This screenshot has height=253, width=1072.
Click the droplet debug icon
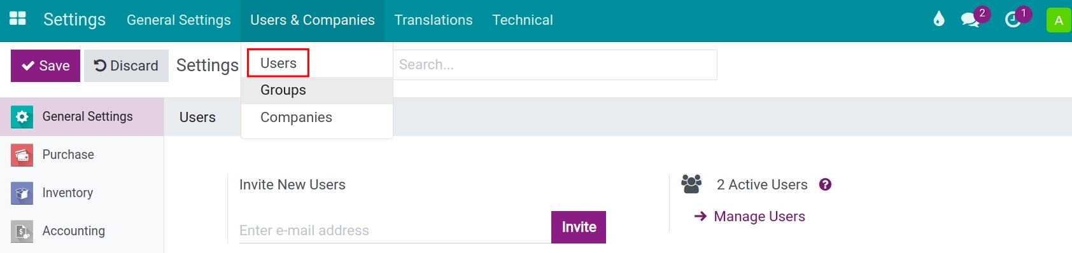tap(939, 19)
